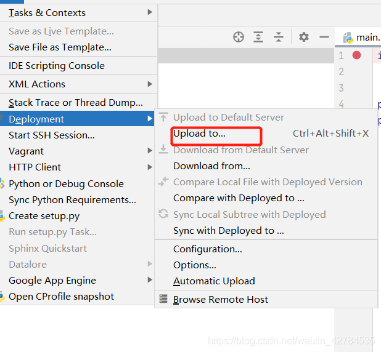
Task: Open Tasks & Contexts menu entry
Action: pyautogui.click(x=79, y=12)
